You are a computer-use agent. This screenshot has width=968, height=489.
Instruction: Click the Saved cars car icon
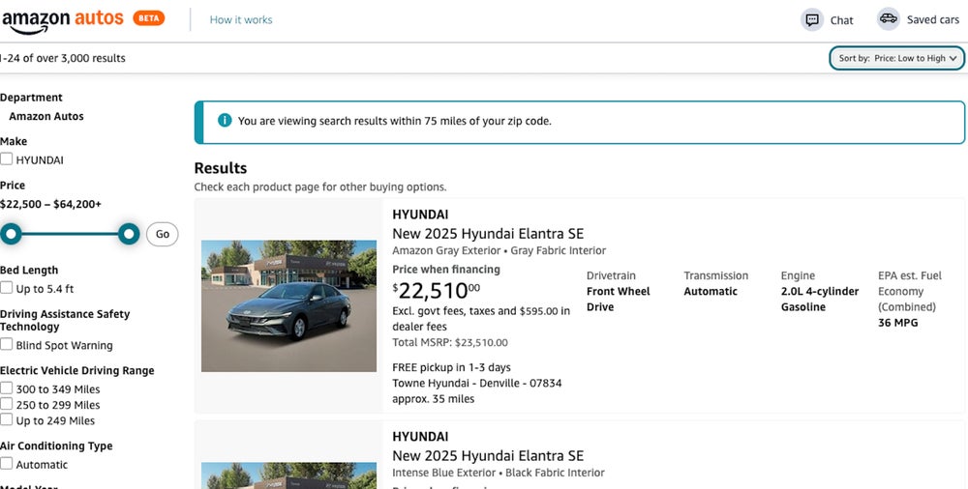(x=889, y=18)
